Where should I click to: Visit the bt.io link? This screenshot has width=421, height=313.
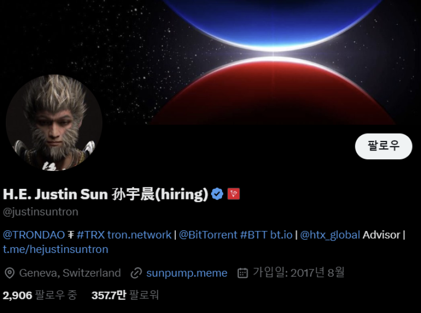(281, 235)
